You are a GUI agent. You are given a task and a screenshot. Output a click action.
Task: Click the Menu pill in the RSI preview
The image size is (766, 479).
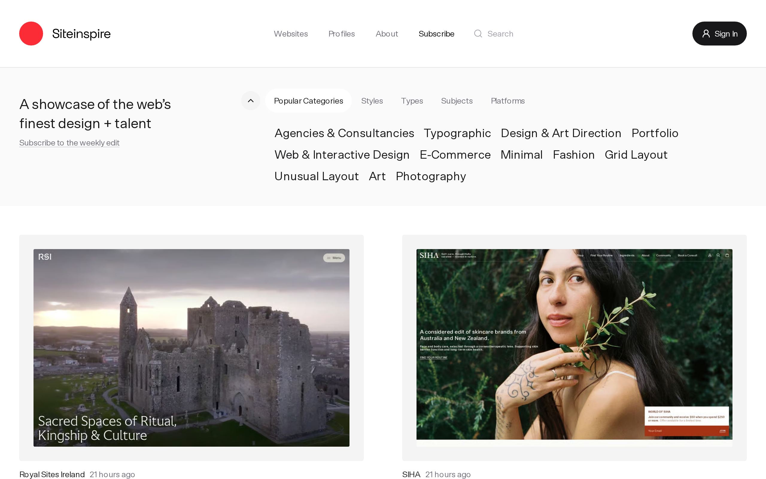[334, 258]
